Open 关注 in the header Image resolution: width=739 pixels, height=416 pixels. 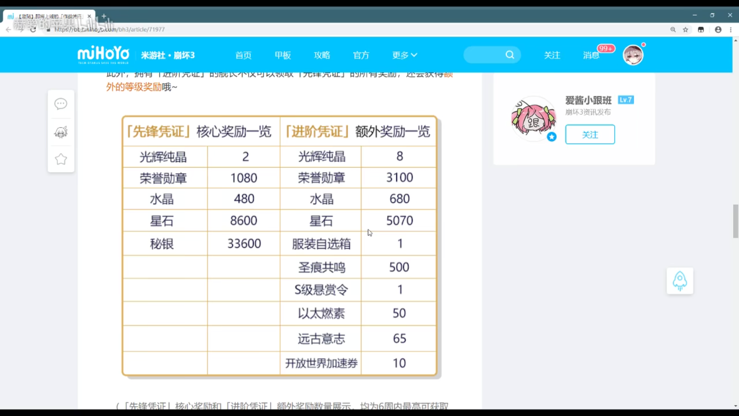click(552, 55)
